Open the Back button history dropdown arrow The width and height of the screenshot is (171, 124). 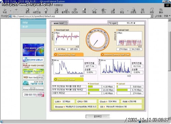click(11, 11)
